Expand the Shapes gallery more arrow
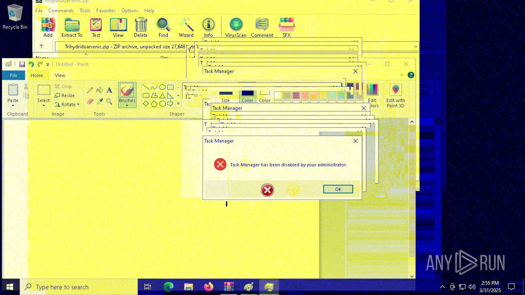This screenshot has height=295, width=525. coord(178,104)
